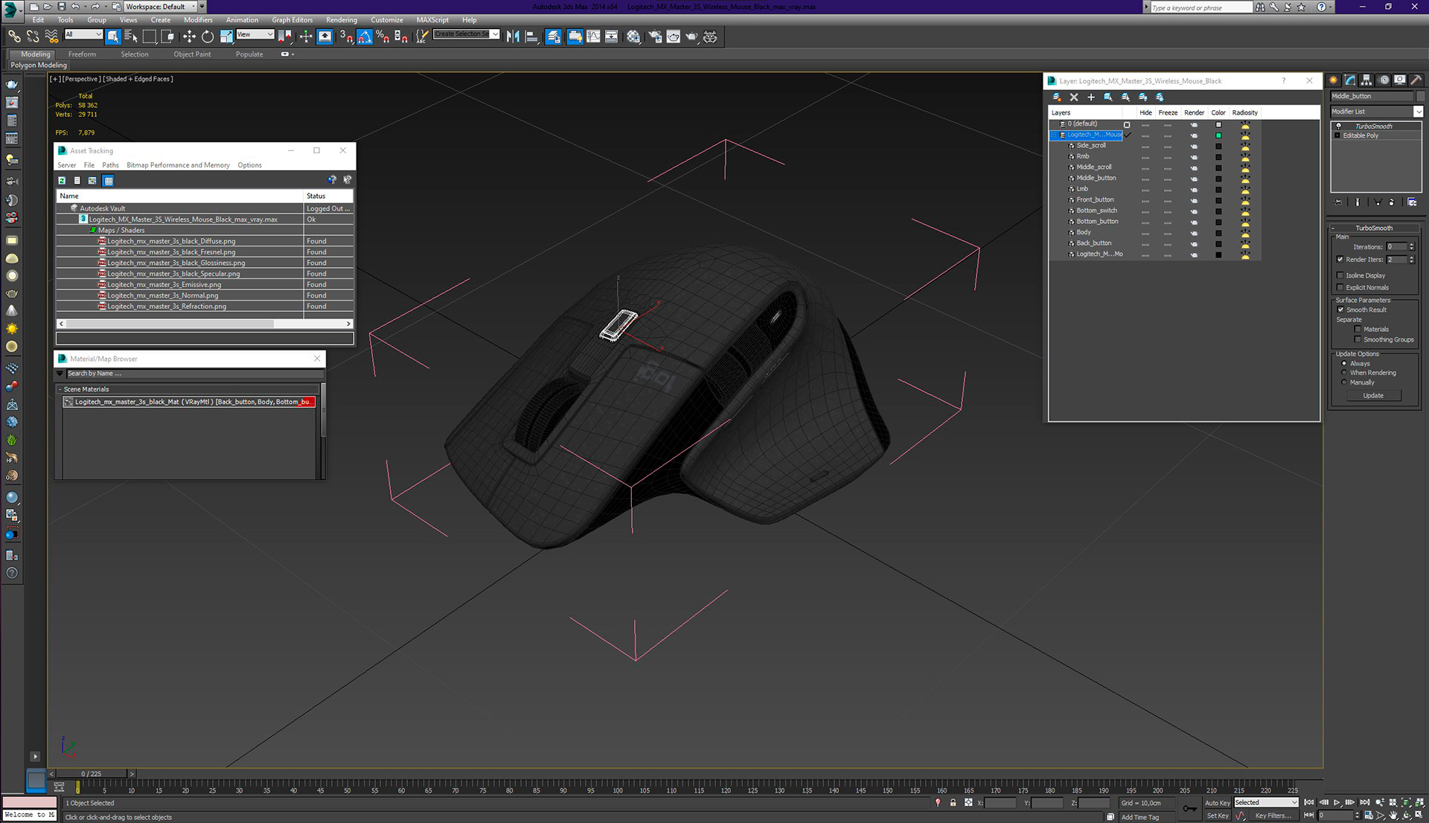This screenshot has width=1429, height=823.
Task: Delete highlighted layer in Layer dialog
Action: click(1073, 97)
